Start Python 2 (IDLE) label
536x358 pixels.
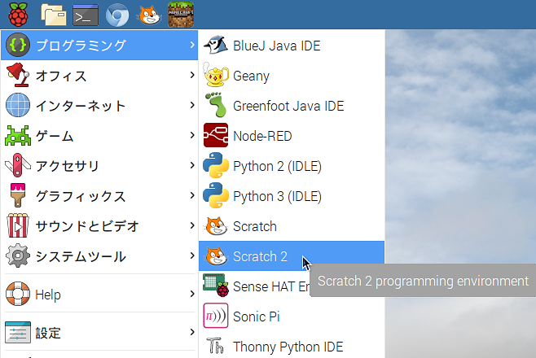click(277, 167)
